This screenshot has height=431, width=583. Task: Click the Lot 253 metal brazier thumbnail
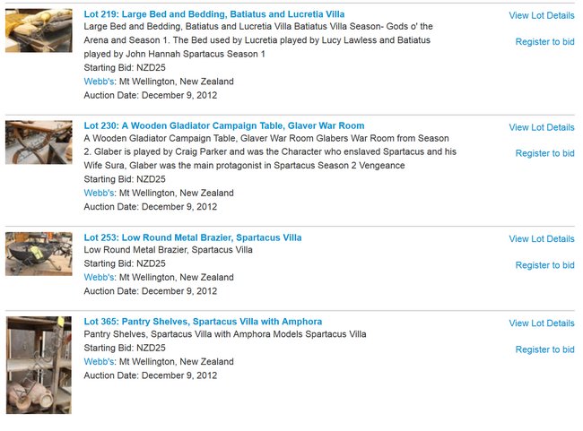(39, 254)
